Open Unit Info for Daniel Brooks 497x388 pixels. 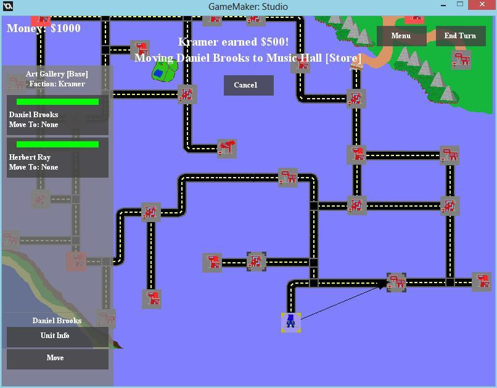[x=58, y=337]
